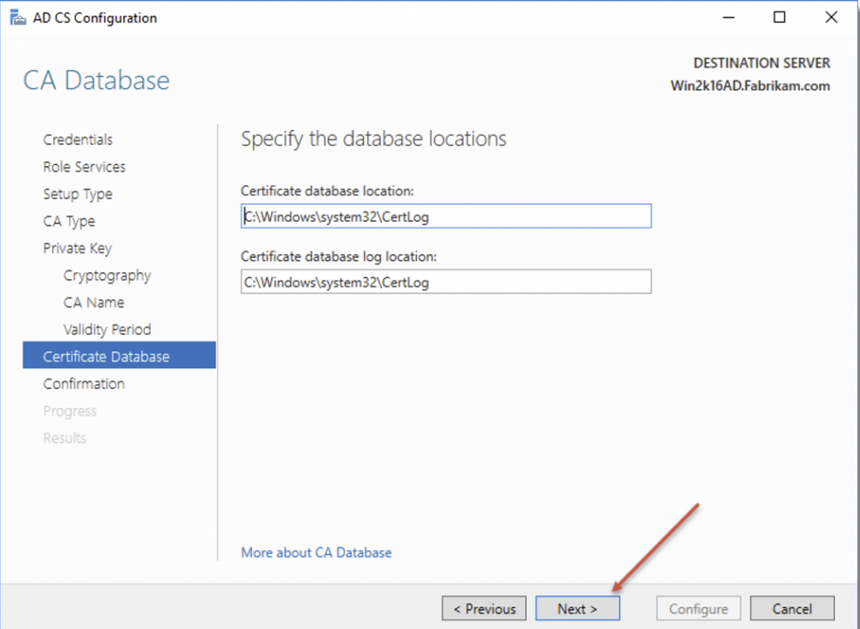Screen dimensions: 860x629
Task: Click the Specify the database locations heading
Action: click(x=373, y=139)
